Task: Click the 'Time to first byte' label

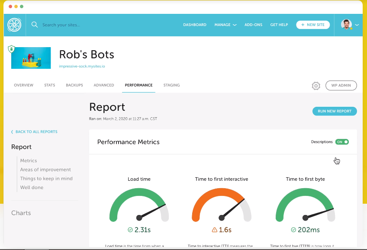Action: 305,179
